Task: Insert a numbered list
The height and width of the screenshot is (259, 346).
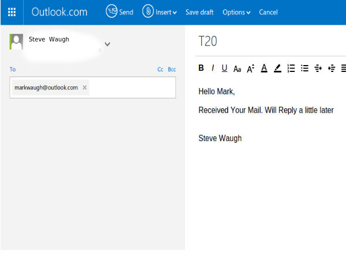Action: (x=291, y=68)
